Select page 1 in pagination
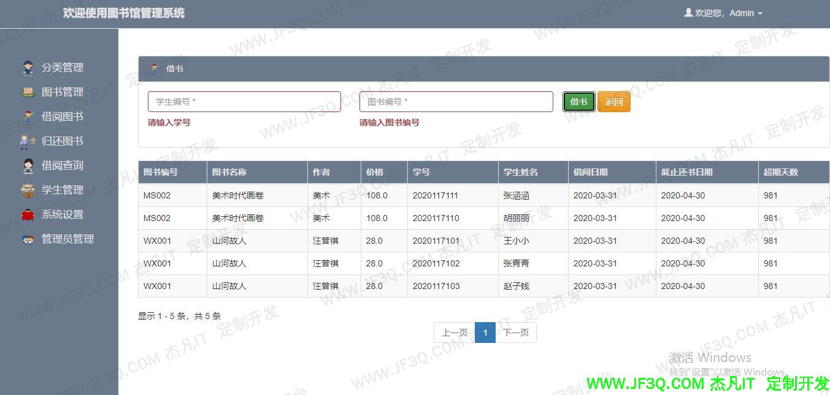 pyautogui.click(x=485, y=333)
